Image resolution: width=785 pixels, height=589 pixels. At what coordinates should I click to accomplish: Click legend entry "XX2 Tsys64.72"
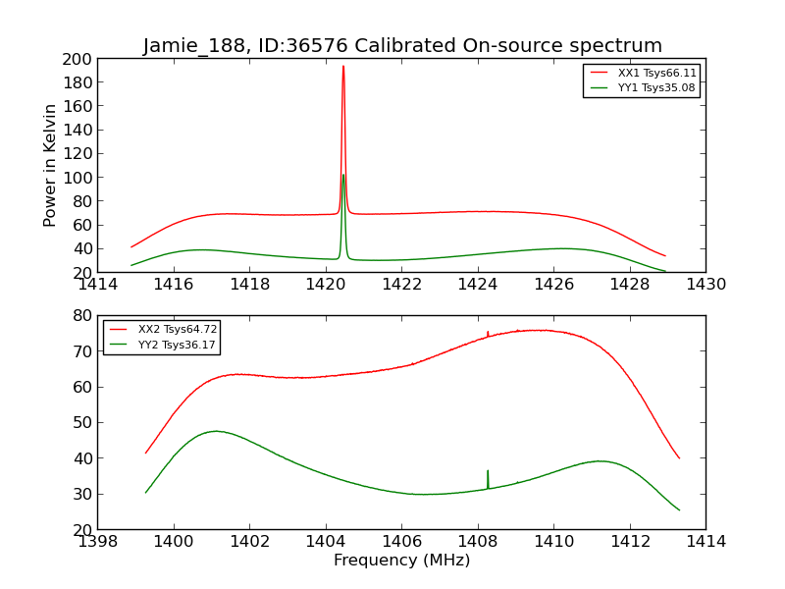[x=178, y=329]
